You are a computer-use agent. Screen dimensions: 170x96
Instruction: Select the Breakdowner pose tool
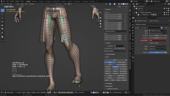(2, 41)
